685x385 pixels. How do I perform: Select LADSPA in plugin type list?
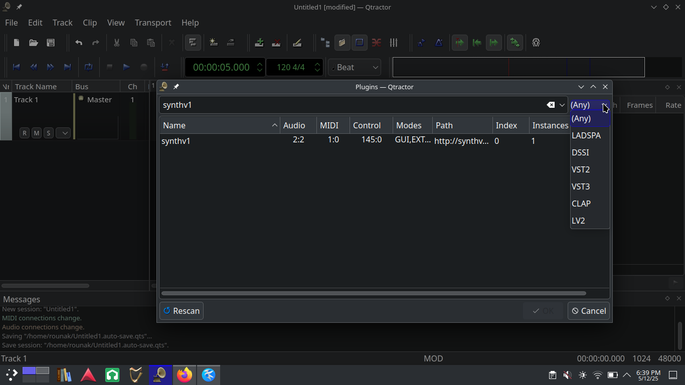pyautogui.click(x=590, y=135)
